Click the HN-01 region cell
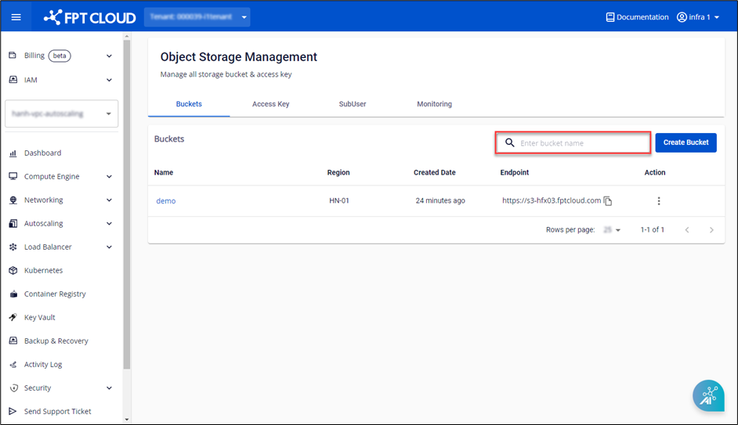This screenshot has width=738, height=425. (x=339, y=200)
